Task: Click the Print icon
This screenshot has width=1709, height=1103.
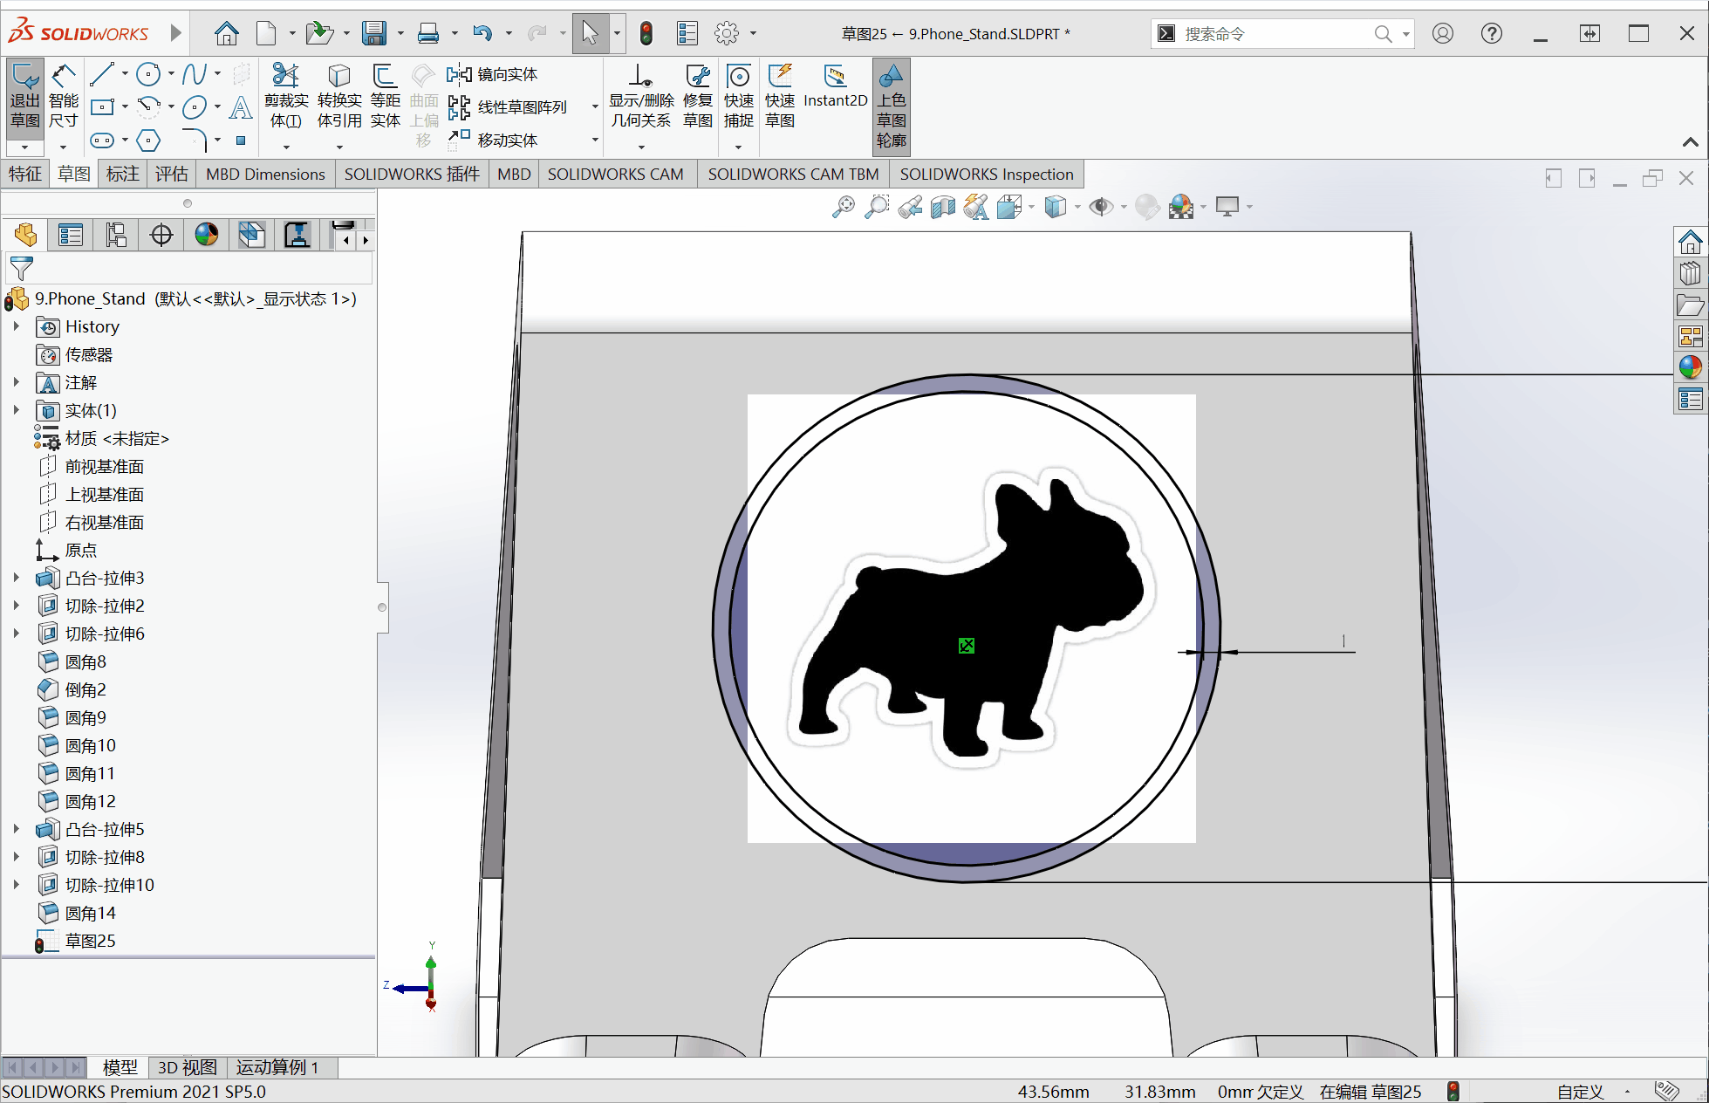Action: pos(428,34)
